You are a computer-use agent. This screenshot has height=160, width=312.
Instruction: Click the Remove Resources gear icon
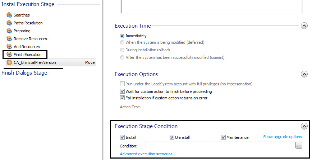click(x=9, y=39)
